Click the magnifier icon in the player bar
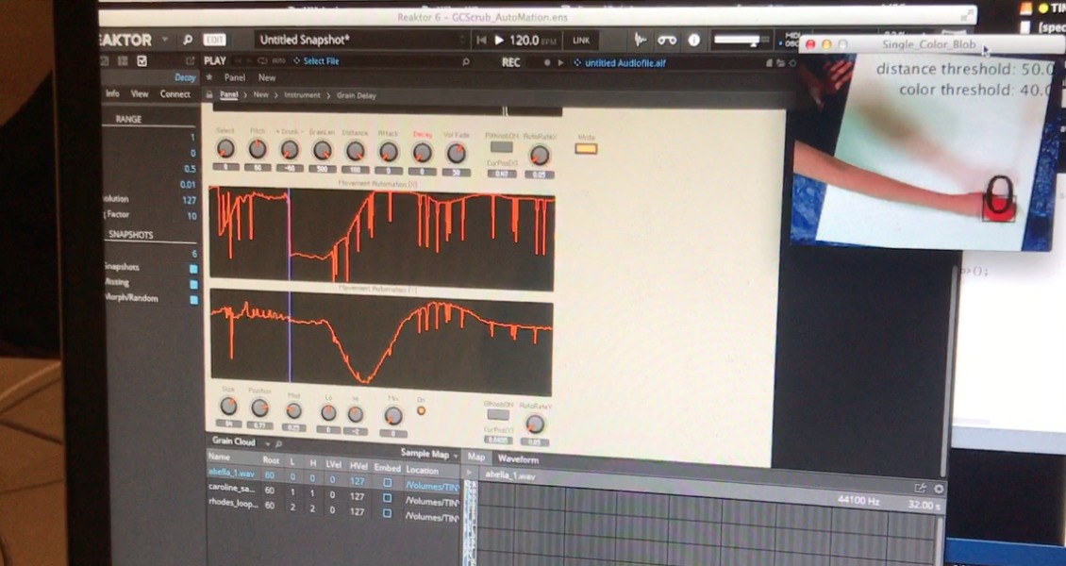Viewport: 1066px width, 566px height. 466,62
